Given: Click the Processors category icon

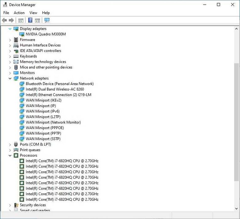Looking at the screenshot, I should click(16, 155).
